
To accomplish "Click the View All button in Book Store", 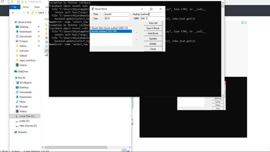I will pyautogui.click(x=153, y=23).
